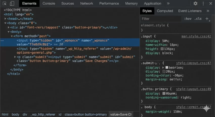Click the new style rule plus icon

(x=207, y=19)
